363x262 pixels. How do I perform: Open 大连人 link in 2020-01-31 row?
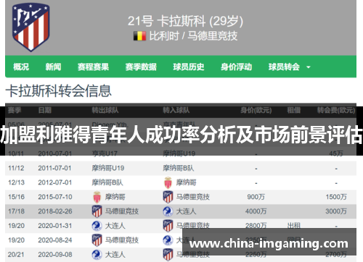click(x=115, y=226)
